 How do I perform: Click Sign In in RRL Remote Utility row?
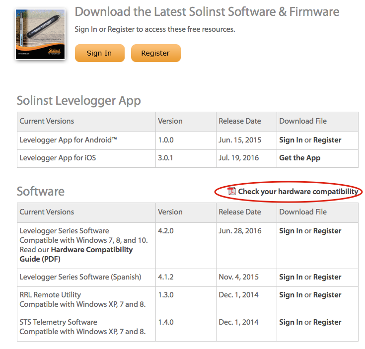291,295
